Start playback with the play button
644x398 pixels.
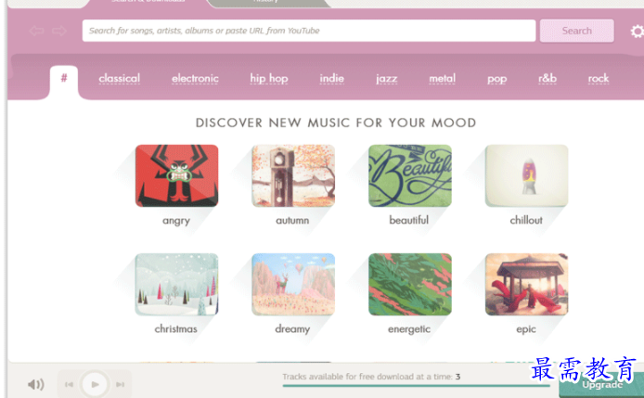pyautogui.click(x=95, y=384)
